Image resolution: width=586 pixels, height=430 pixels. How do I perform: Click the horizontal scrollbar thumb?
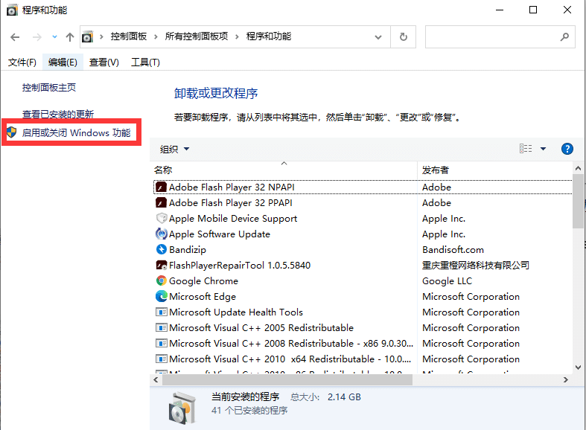point(287,380)
